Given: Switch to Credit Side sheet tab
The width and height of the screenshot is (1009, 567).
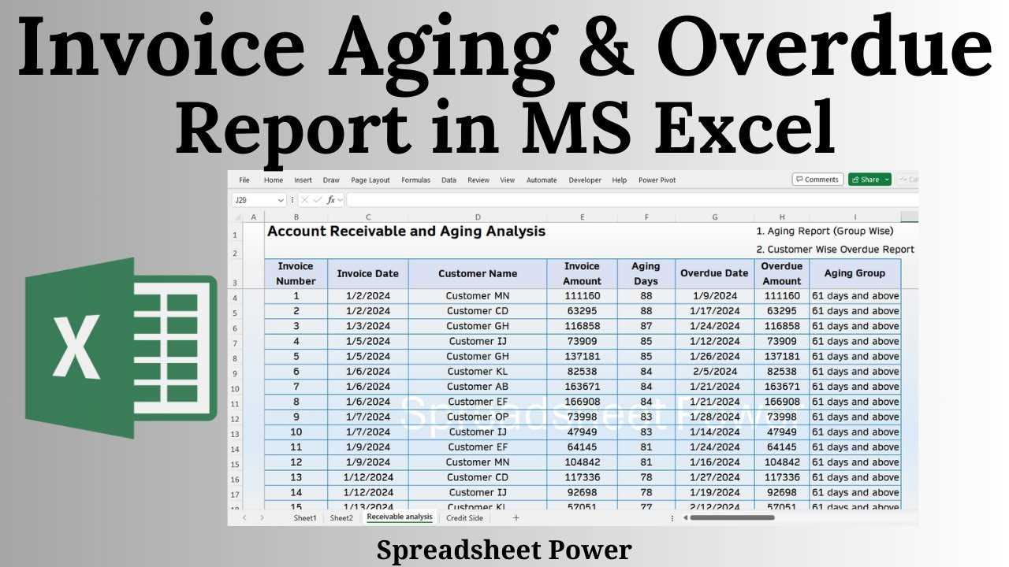Looking at the screenshot, I should click(464, 518).
